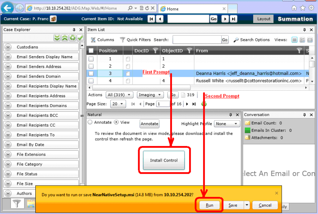Click the Install Control button
This screenshot has width=318, height=214.
(x=164, y=160)
